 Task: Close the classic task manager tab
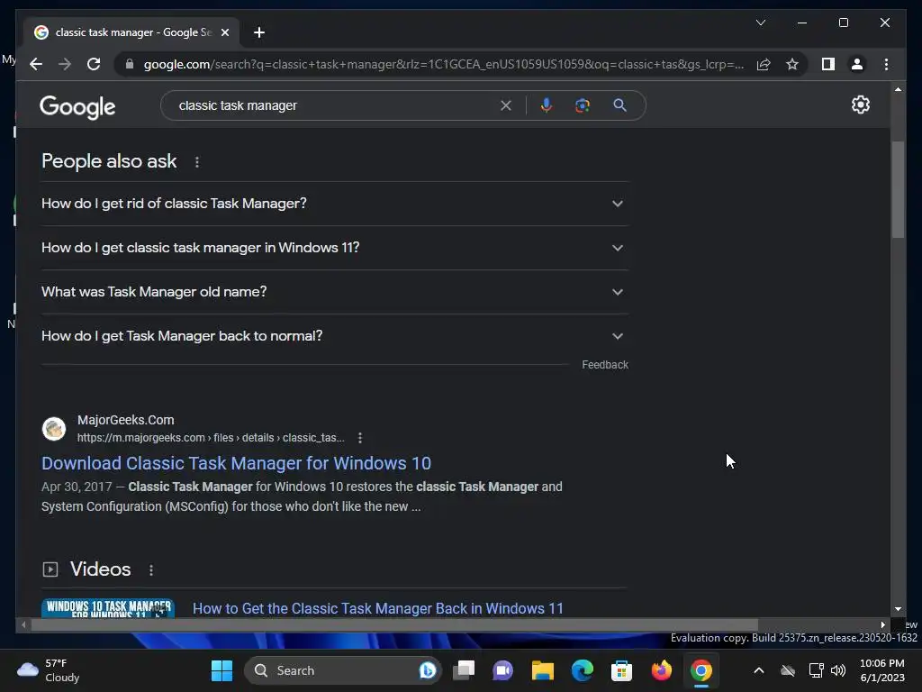[224, 32]
